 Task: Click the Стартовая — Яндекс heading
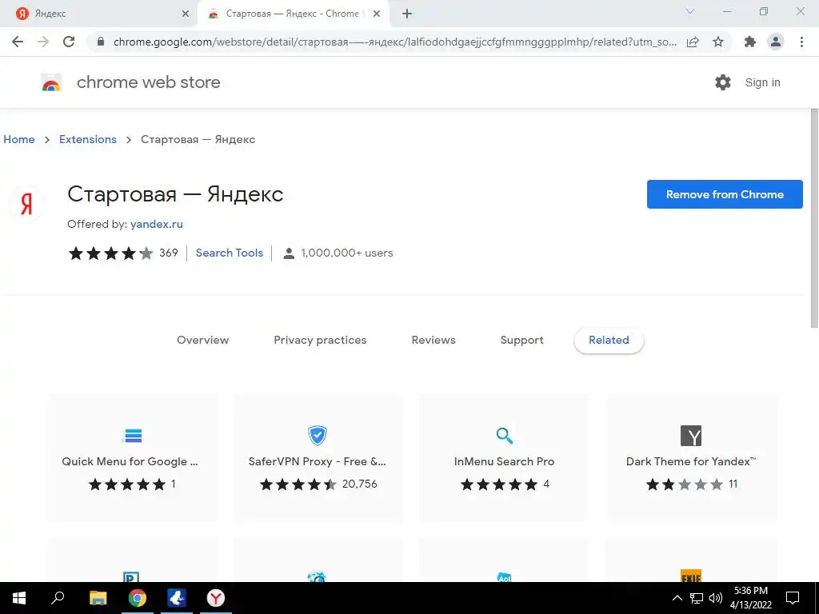coord(175,194)
